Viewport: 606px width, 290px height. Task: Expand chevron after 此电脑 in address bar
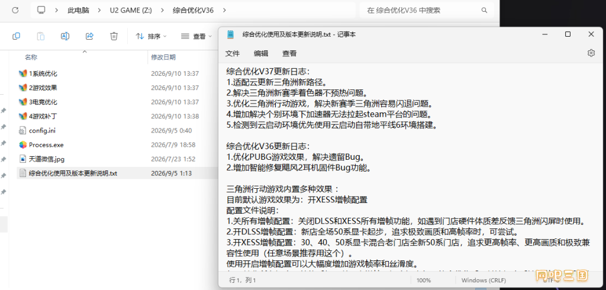[x=99, y=11]
